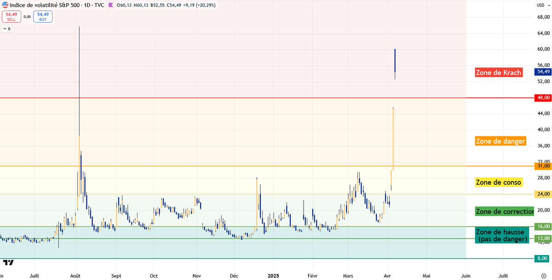Click the TradingView logo

pos(8,262)
